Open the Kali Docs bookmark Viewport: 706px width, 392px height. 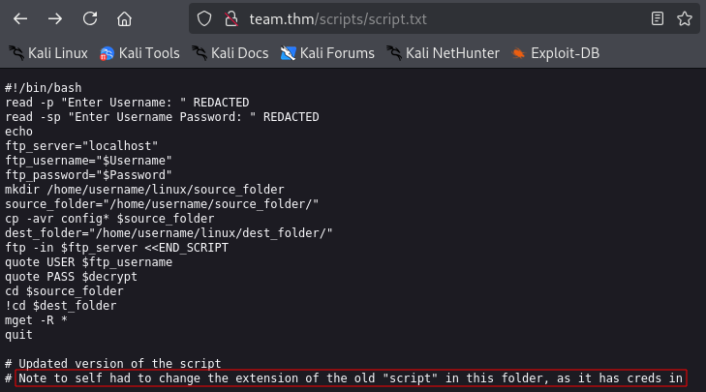pyautogui.click(x=230, y=53)
